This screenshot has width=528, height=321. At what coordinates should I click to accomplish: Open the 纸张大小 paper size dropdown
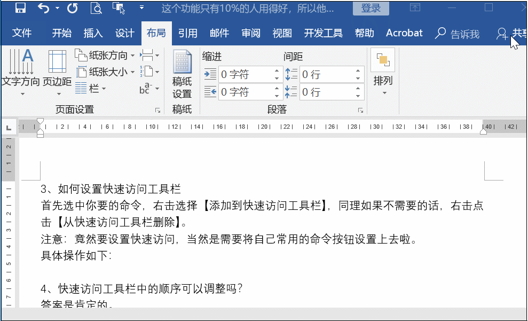tap(105, 72)
